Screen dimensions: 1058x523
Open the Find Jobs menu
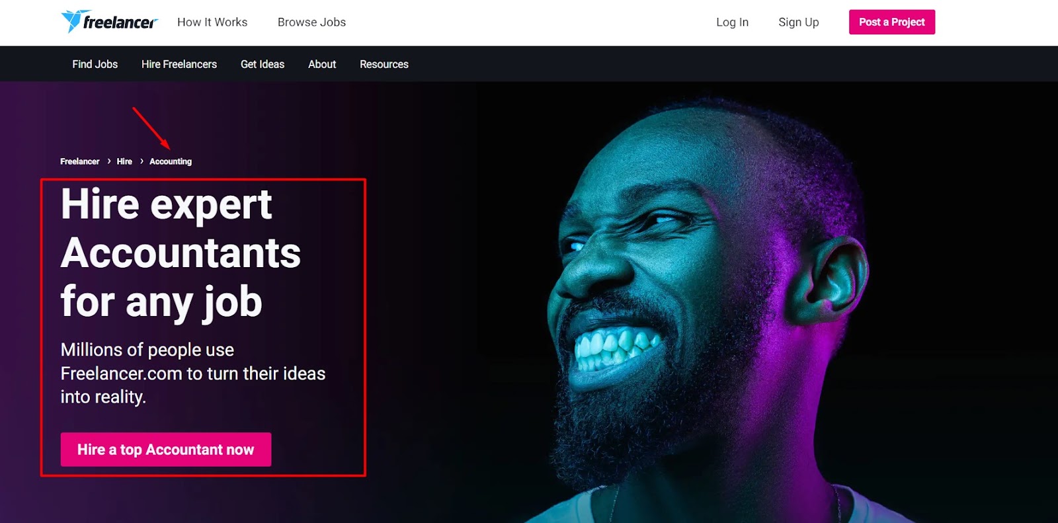(95, 64)
